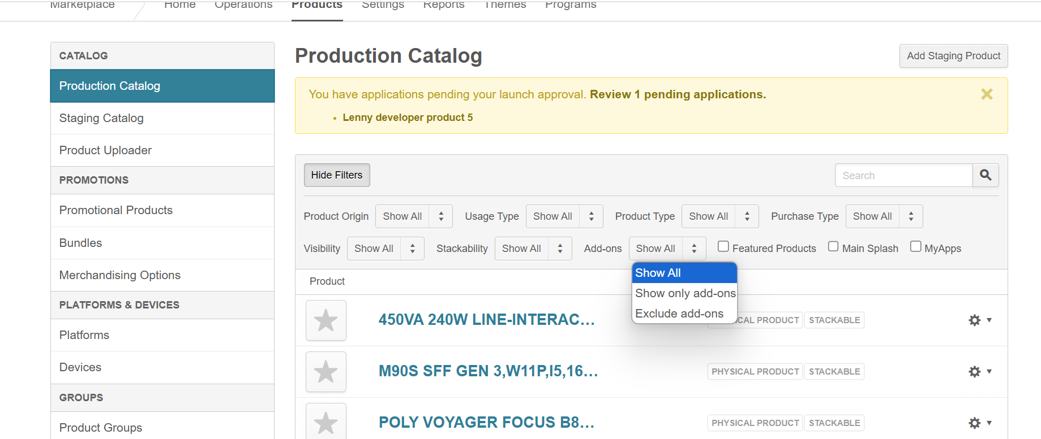
Task: Open gear menu for M90S SFF GEN 3
Action: coord(980,372)
